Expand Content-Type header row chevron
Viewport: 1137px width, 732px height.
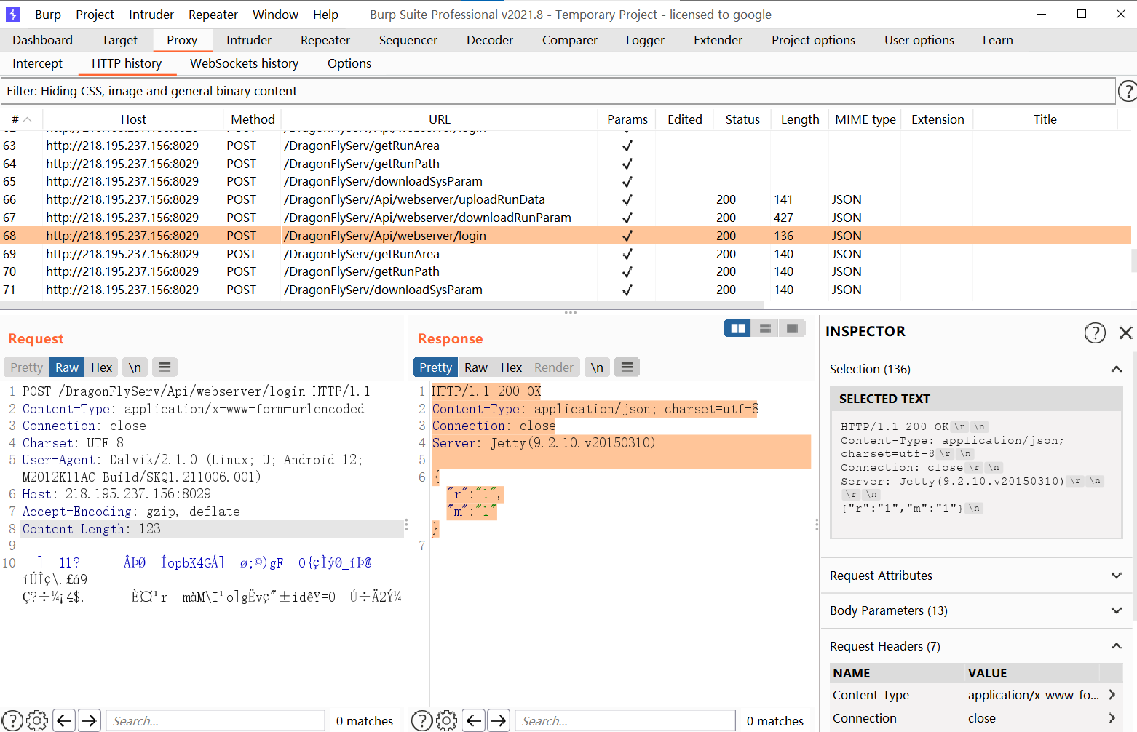[x=1112, y=695]
